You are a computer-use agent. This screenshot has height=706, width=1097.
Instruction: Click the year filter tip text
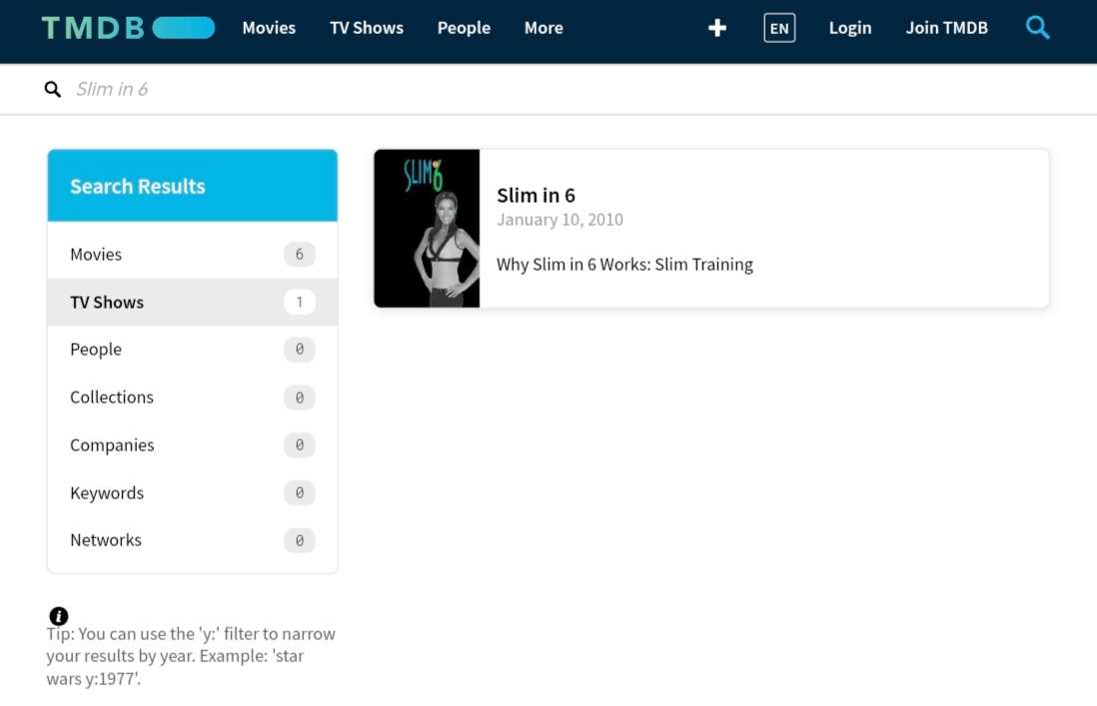(x=191, y=656)
